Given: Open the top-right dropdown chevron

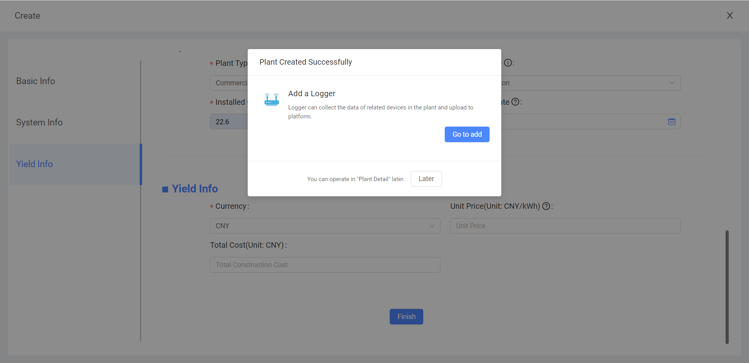Looking at the screenshot, I should [x=671, y=83].
